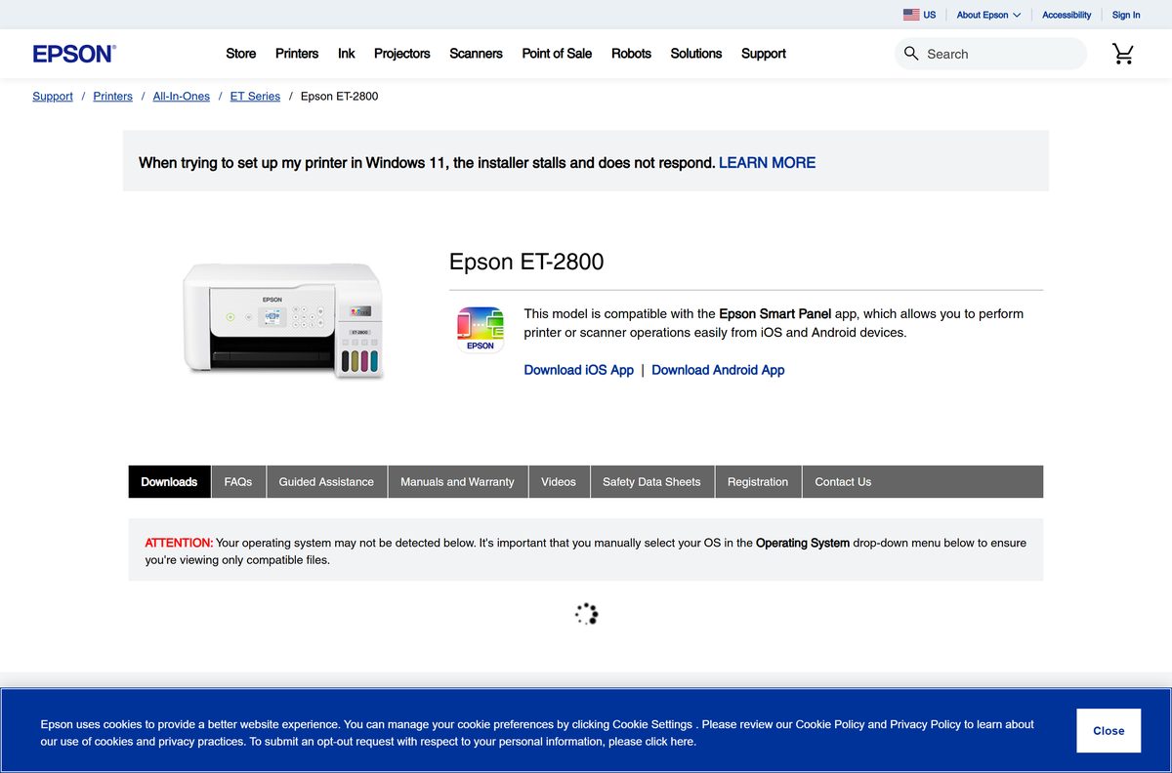The image size is (1172, 773).
Task: Go to the Epson logo home
Action: click(74, 54)
